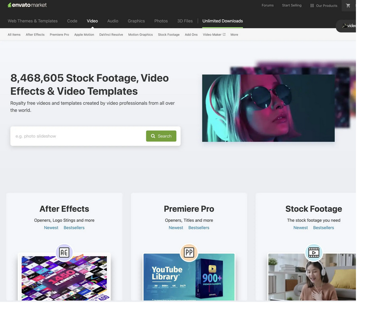365x310 pixels.
Task: Click the green Search button
Action: [161, 136]
